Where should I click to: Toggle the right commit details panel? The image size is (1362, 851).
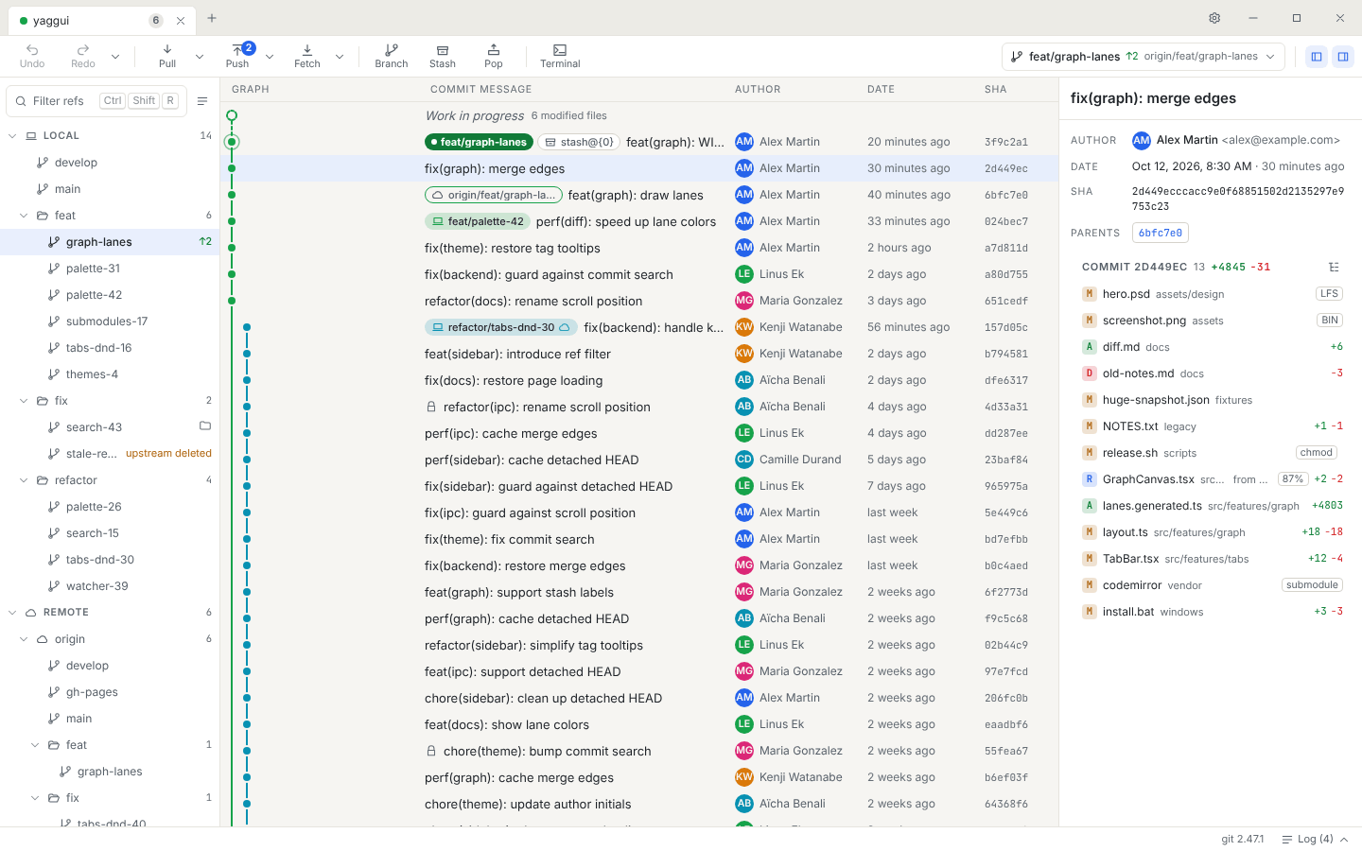coord(1342,57)
